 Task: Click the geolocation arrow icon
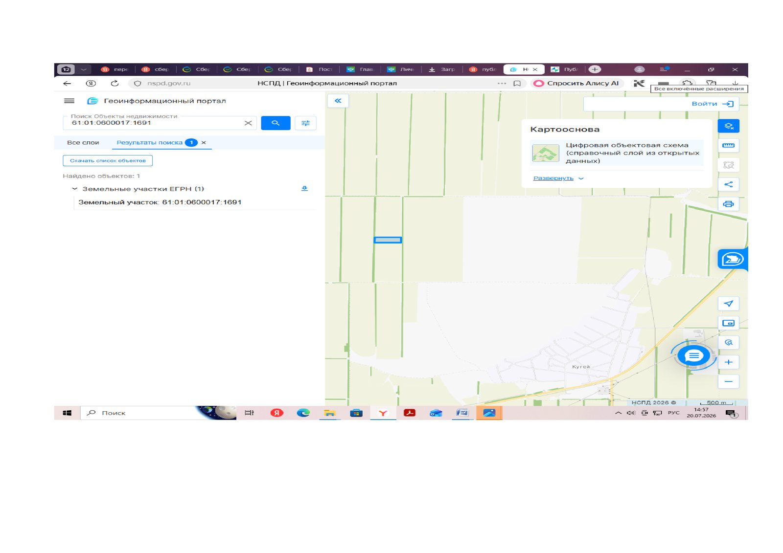[728, 304]
